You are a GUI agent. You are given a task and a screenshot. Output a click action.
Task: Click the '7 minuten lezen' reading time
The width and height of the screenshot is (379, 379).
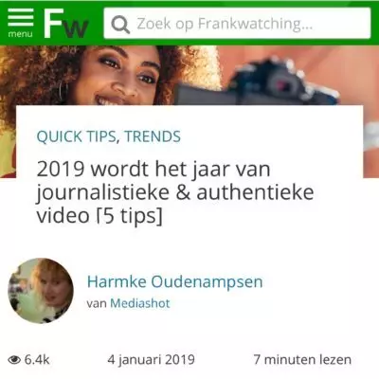point(302,360)
